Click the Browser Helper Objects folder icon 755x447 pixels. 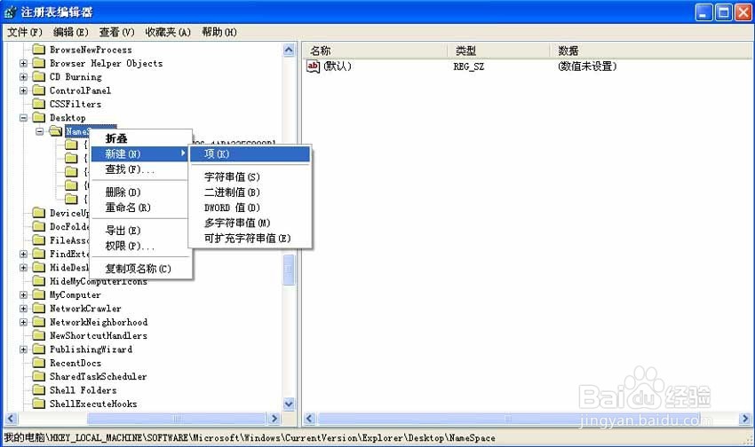click(38, 63)
